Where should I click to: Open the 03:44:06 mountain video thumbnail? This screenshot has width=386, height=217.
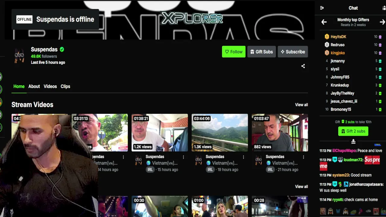point(220,133)
